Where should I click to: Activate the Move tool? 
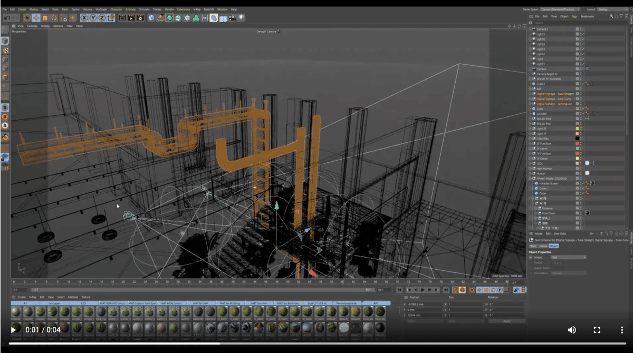[x=36, y=18]
